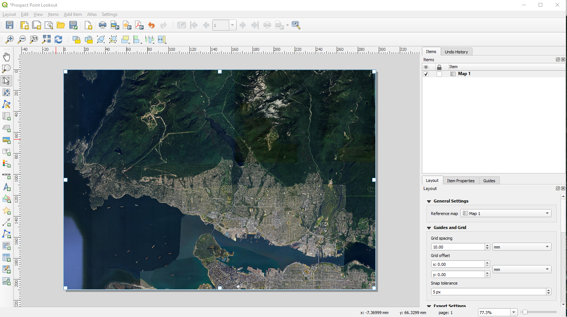Open the Grid spacing units dropdown

(x=522, y=247)
